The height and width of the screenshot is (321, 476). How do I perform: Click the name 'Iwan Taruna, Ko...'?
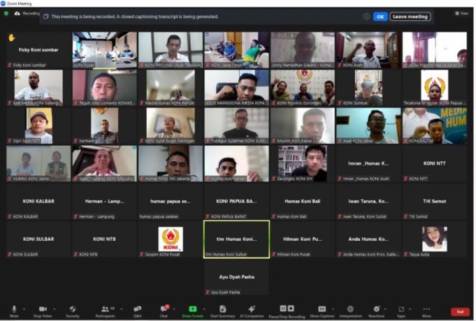[368, 201]
